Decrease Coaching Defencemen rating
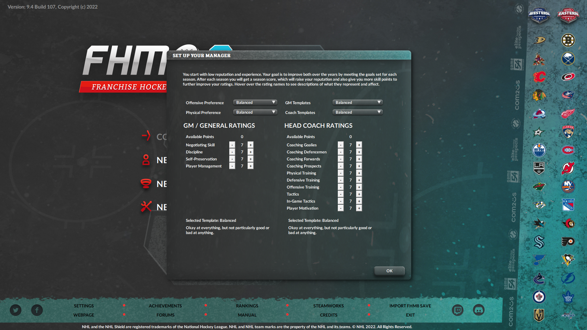The image size is (587, 330). click(341, 152)
